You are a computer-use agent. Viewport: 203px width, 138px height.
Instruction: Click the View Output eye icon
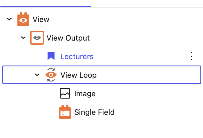click(x=37, y=38)
